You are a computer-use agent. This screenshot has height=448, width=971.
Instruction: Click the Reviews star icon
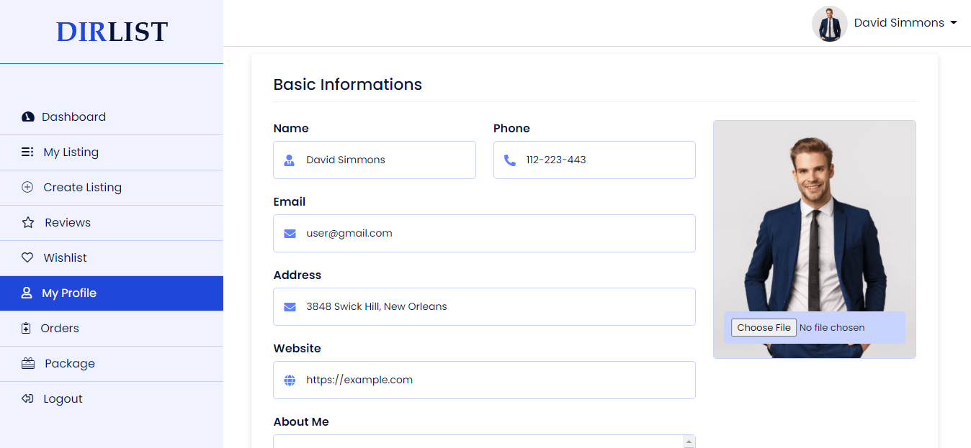(27, 222)
